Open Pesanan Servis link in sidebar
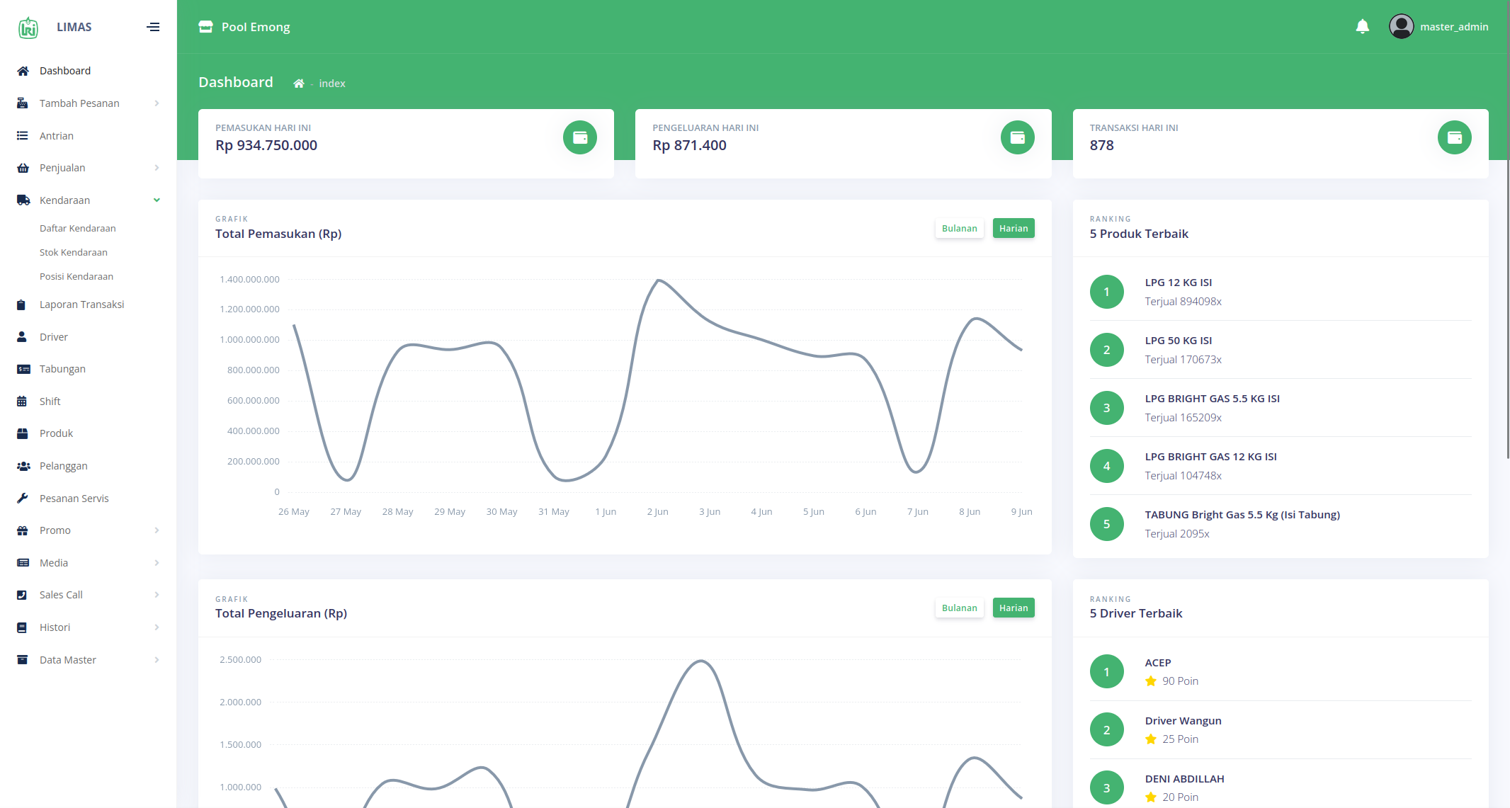Screen dimensions: 1510x808 pos(74,499)
